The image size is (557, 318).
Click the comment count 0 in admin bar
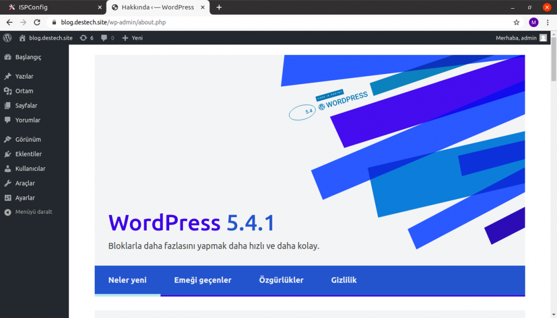(113, 38)
